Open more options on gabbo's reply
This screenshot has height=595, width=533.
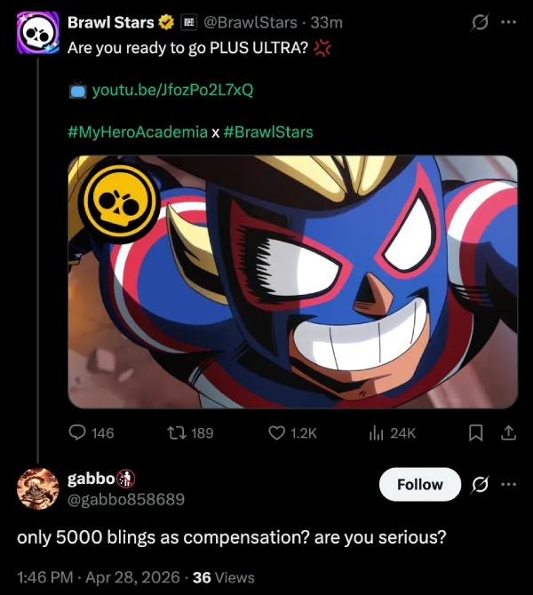click(508, 484)
